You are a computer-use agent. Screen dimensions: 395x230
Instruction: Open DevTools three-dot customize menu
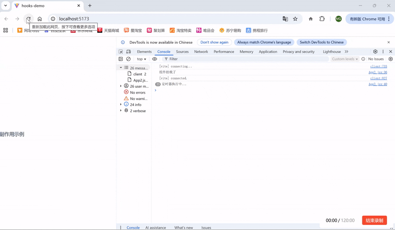[383, 52]
